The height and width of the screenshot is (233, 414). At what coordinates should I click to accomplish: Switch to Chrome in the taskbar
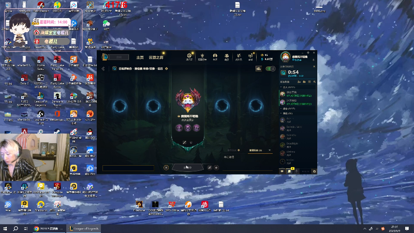[x=49, y=228]
